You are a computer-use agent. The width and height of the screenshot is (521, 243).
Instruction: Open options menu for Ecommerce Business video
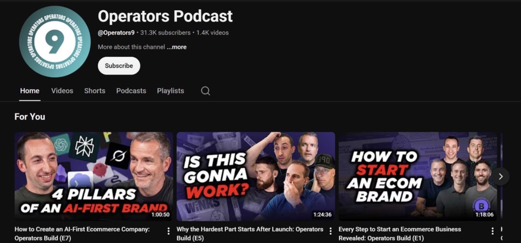tap(492, 231)
